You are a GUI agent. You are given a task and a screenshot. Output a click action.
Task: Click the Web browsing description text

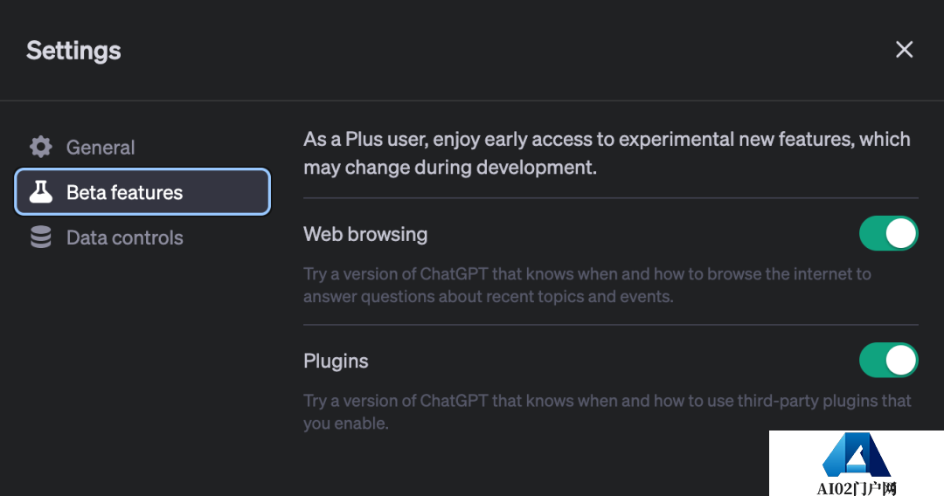[587, 285]
